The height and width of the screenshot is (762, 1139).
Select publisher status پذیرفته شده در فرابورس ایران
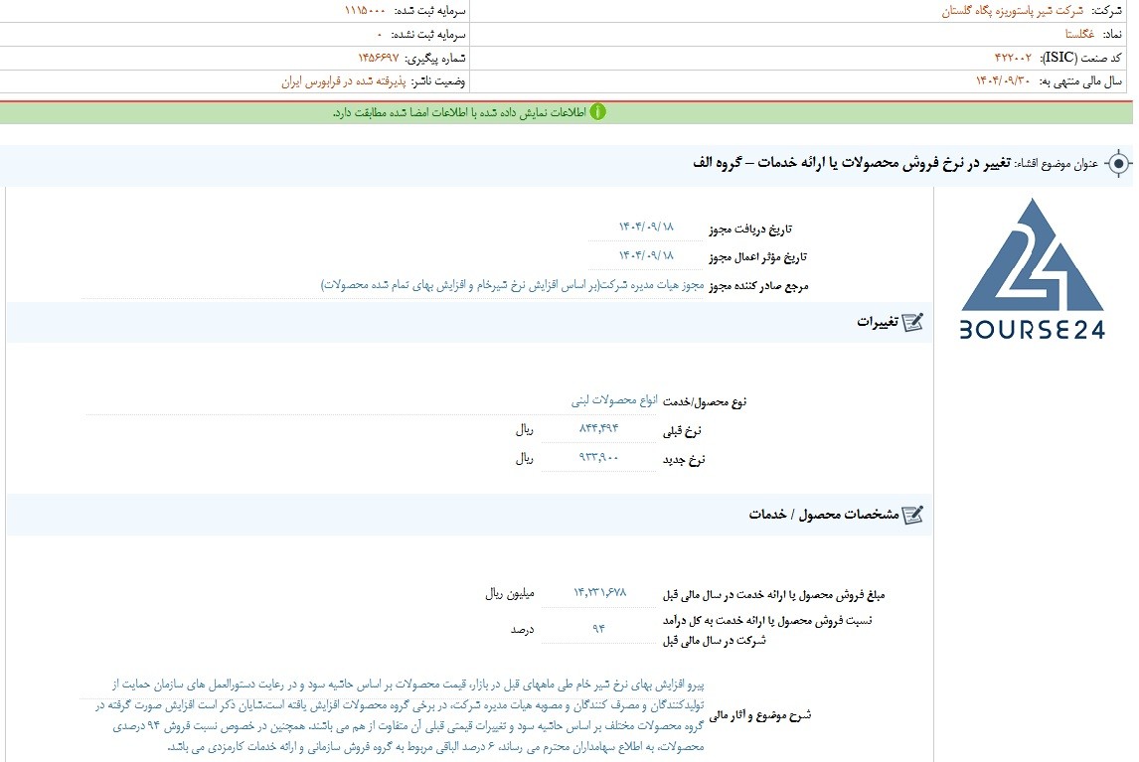344,81
